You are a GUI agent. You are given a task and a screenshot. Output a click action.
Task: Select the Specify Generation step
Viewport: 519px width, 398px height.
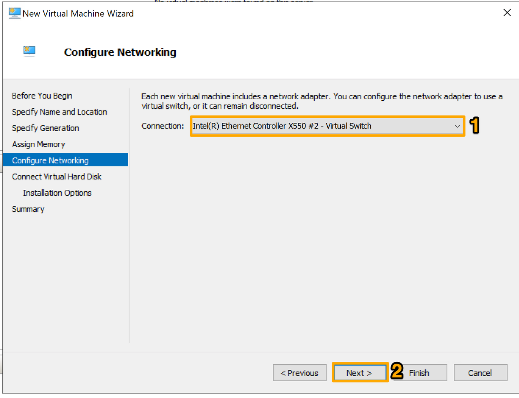pos(45,128)
